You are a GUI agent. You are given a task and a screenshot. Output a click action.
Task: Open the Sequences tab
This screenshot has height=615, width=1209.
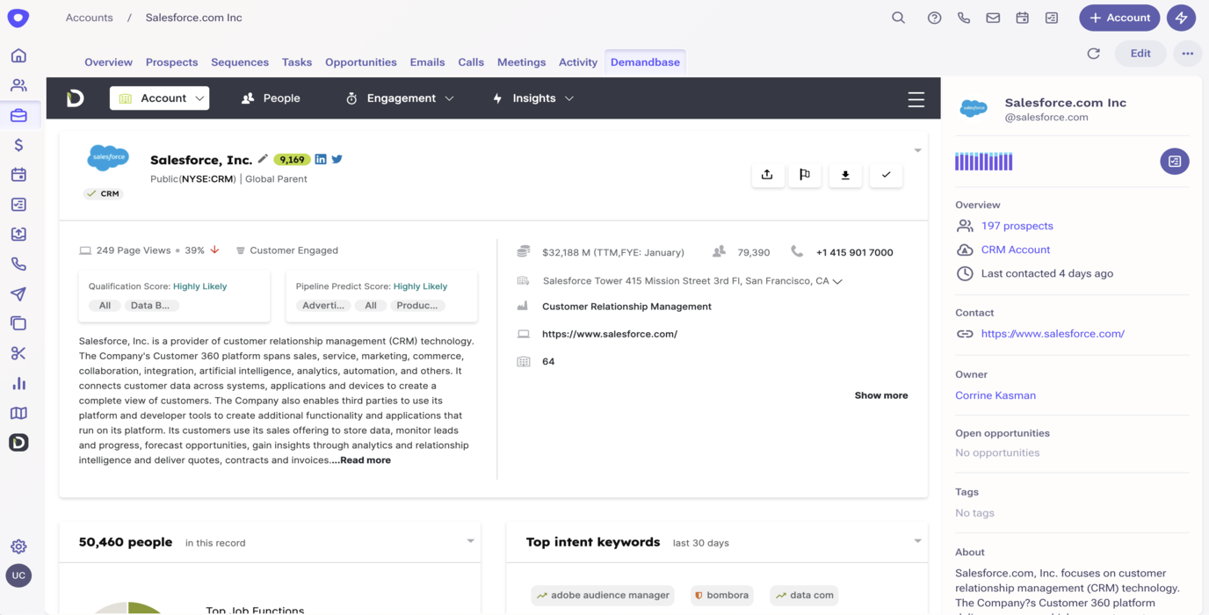(240, 62)
